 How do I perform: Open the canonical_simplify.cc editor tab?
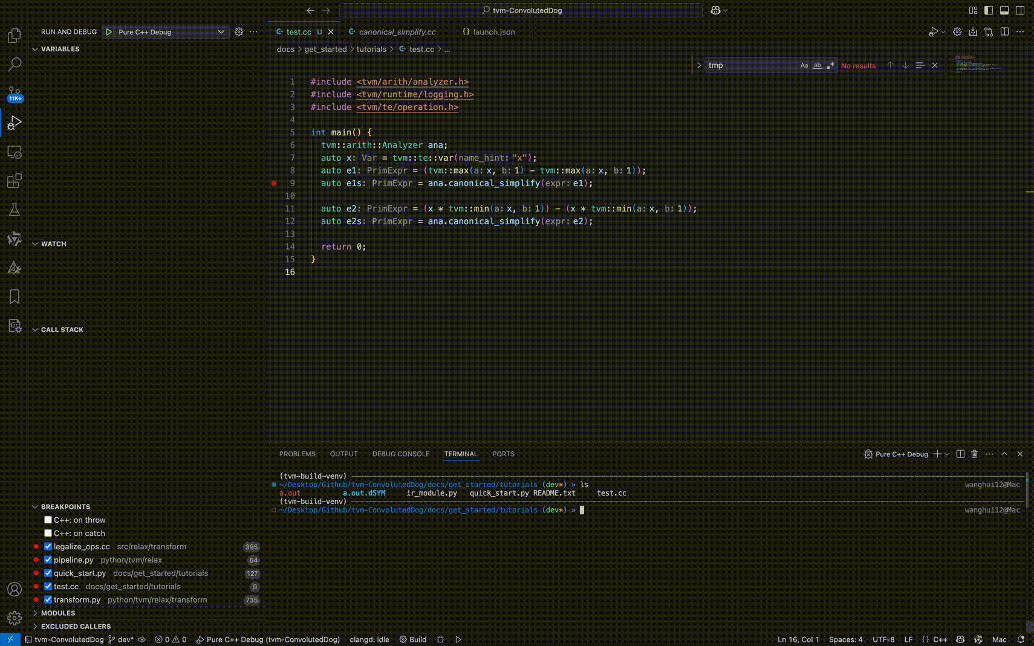pos(397,32)
